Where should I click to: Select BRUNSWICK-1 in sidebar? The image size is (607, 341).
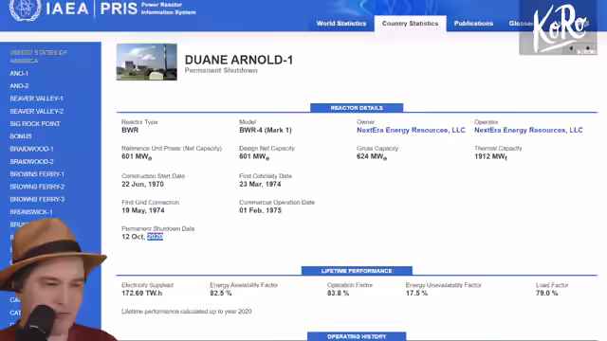[31, 212]
